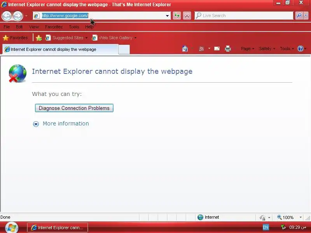
Task: Go to the Home page icon
Action: click(185, 49)
